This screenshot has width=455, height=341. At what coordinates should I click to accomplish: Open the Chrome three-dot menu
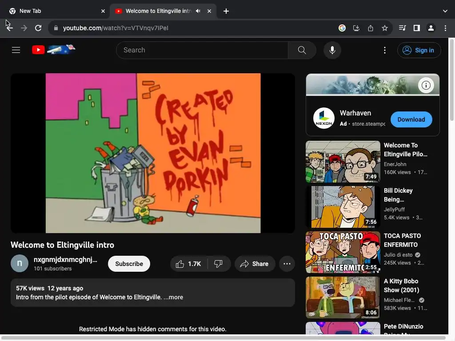point(445,28)
